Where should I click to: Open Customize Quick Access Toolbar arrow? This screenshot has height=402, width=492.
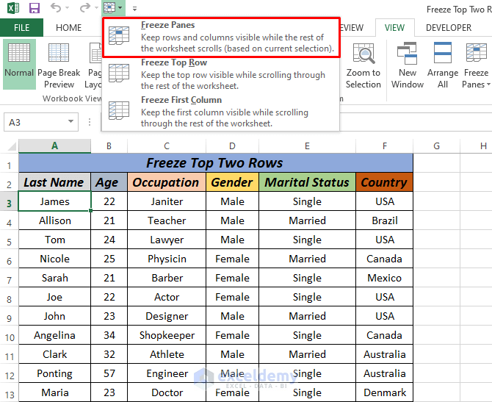click(134, 9)
